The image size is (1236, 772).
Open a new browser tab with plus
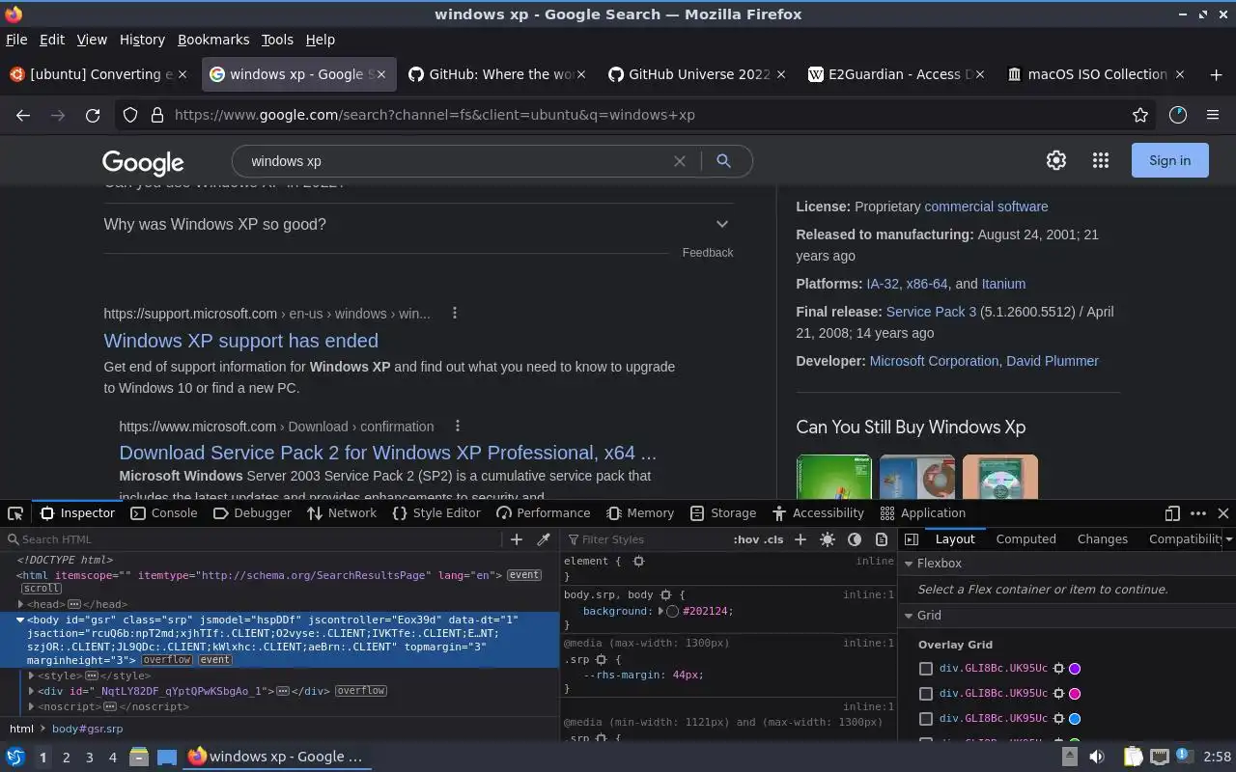click(x=1216, y=74)
